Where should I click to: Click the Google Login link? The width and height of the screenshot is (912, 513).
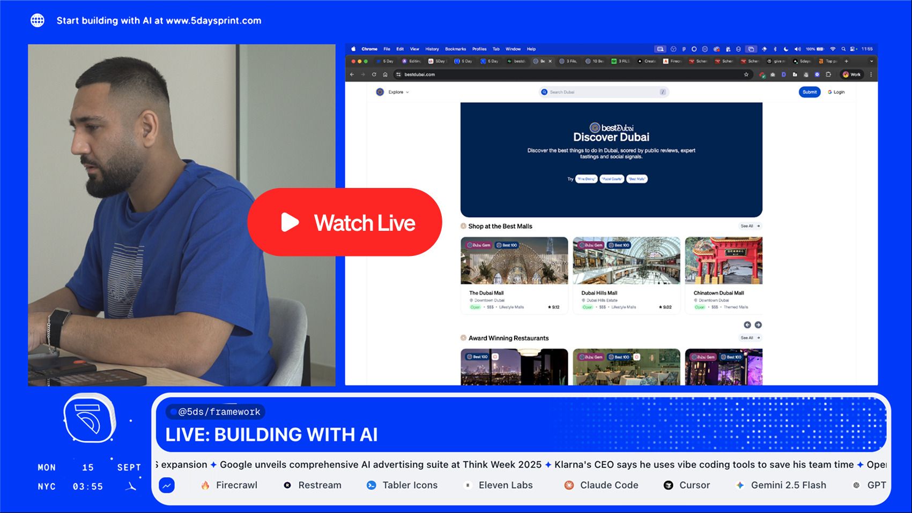pos(836,92)
